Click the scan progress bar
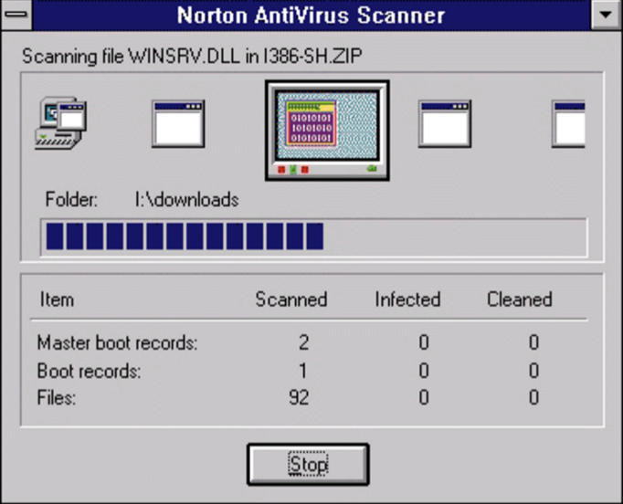 (314, 237)
